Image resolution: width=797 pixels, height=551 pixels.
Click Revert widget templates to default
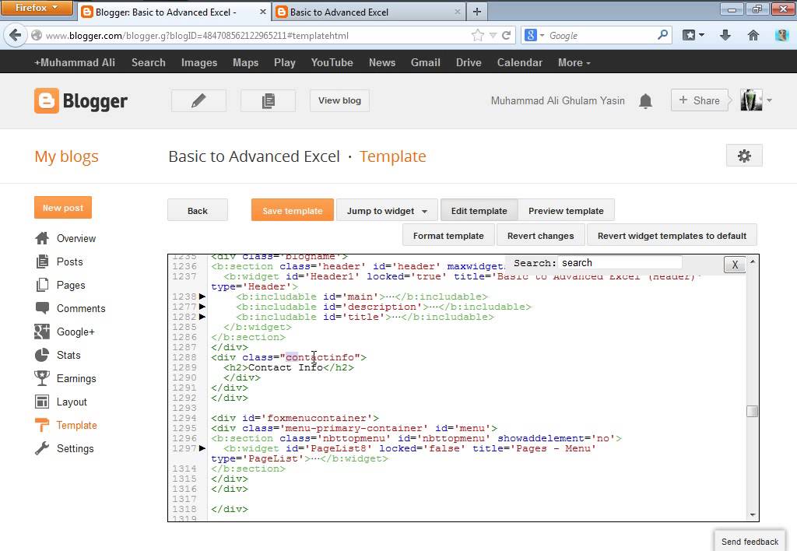(672, 235)
